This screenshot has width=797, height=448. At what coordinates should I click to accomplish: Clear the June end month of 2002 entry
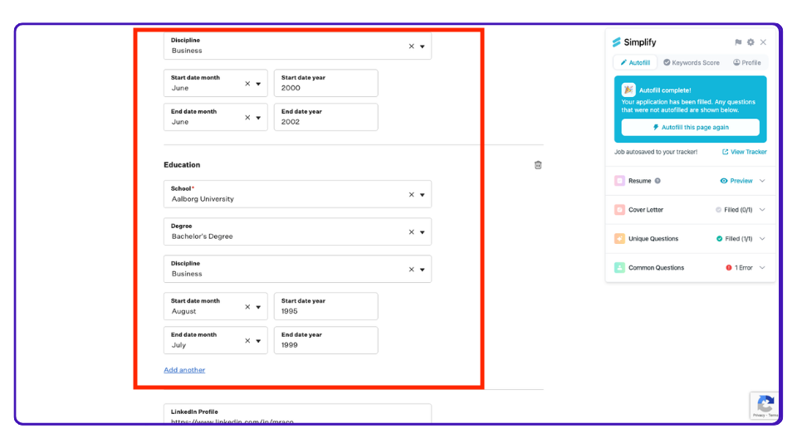click(247, 117)
